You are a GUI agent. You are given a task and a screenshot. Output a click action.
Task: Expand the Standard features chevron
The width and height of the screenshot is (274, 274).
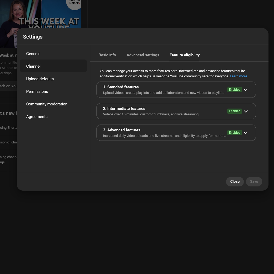click(x=246, y=90)
